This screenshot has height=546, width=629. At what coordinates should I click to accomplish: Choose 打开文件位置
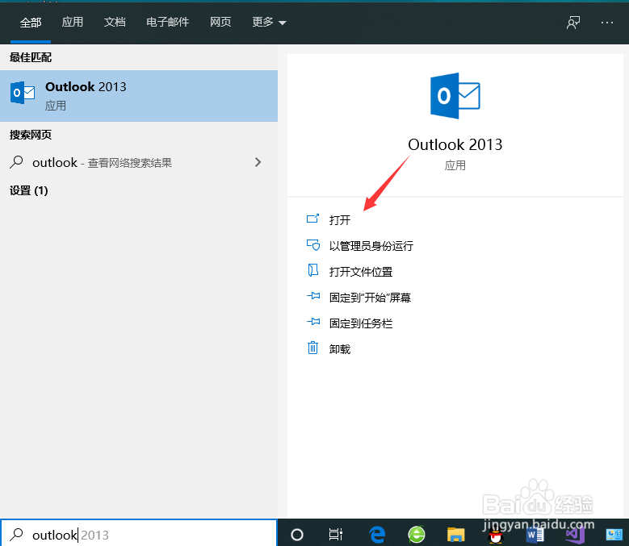coord(361,272)
